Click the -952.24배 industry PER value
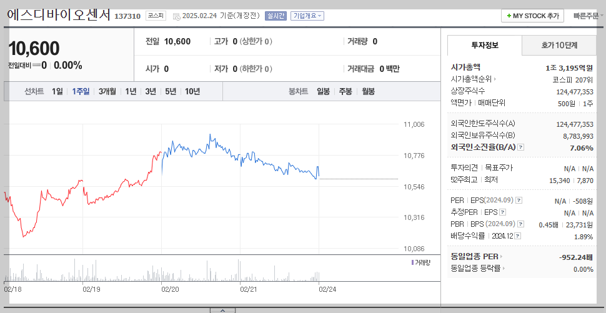606x313 pixels. tap(576, 257)
